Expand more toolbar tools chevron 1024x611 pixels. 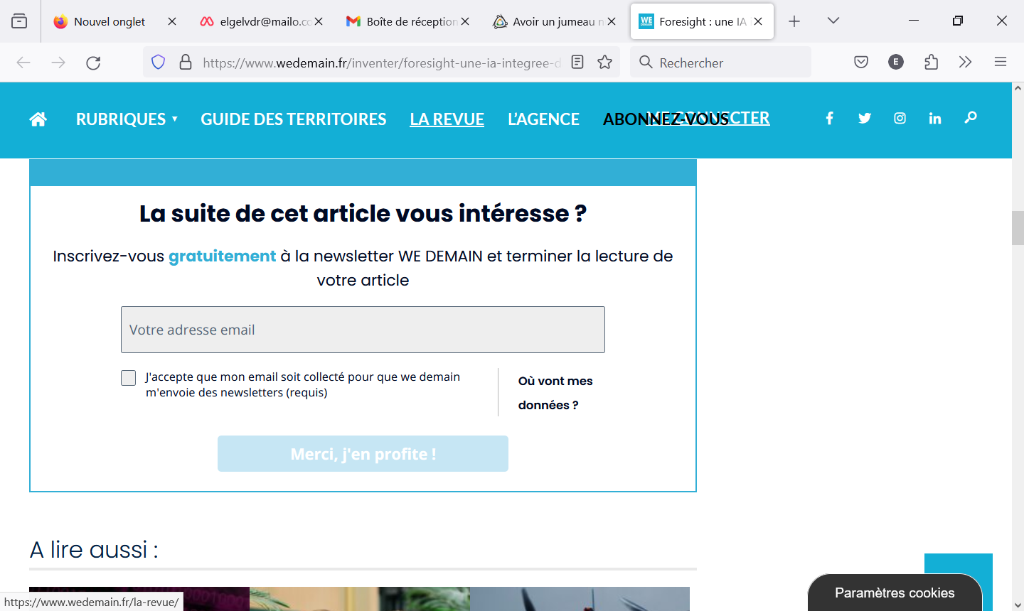(x=965, y=63)
